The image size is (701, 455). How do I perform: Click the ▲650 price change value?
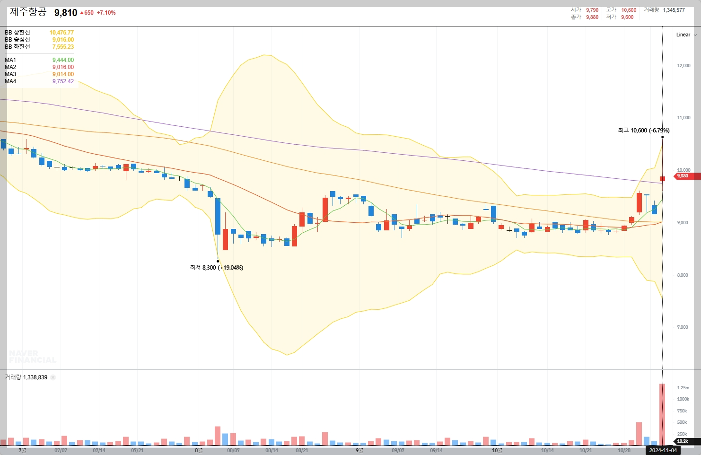(87, 13)
